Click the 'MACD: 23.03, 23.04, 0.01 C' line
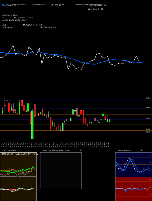Viewport: 152px width, 201px height. pyautogui.click(x=15, y=20)
